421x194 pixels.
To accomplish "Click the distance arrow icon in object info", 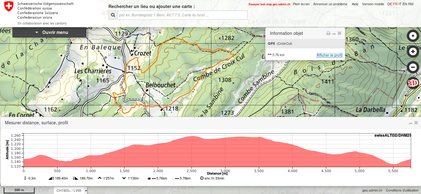I will click(x=269, y=55).
